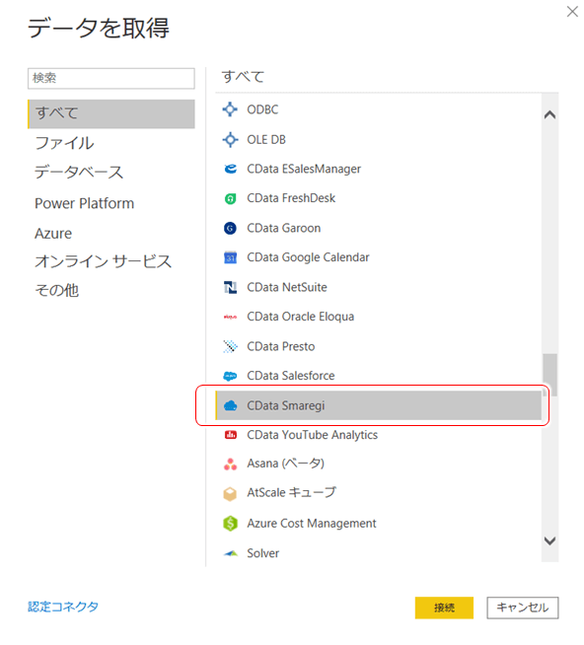Open the オンライン サービス category
The width and height of the screenshot is (584, 645).
pyautogui.click(x=103, y=261)
